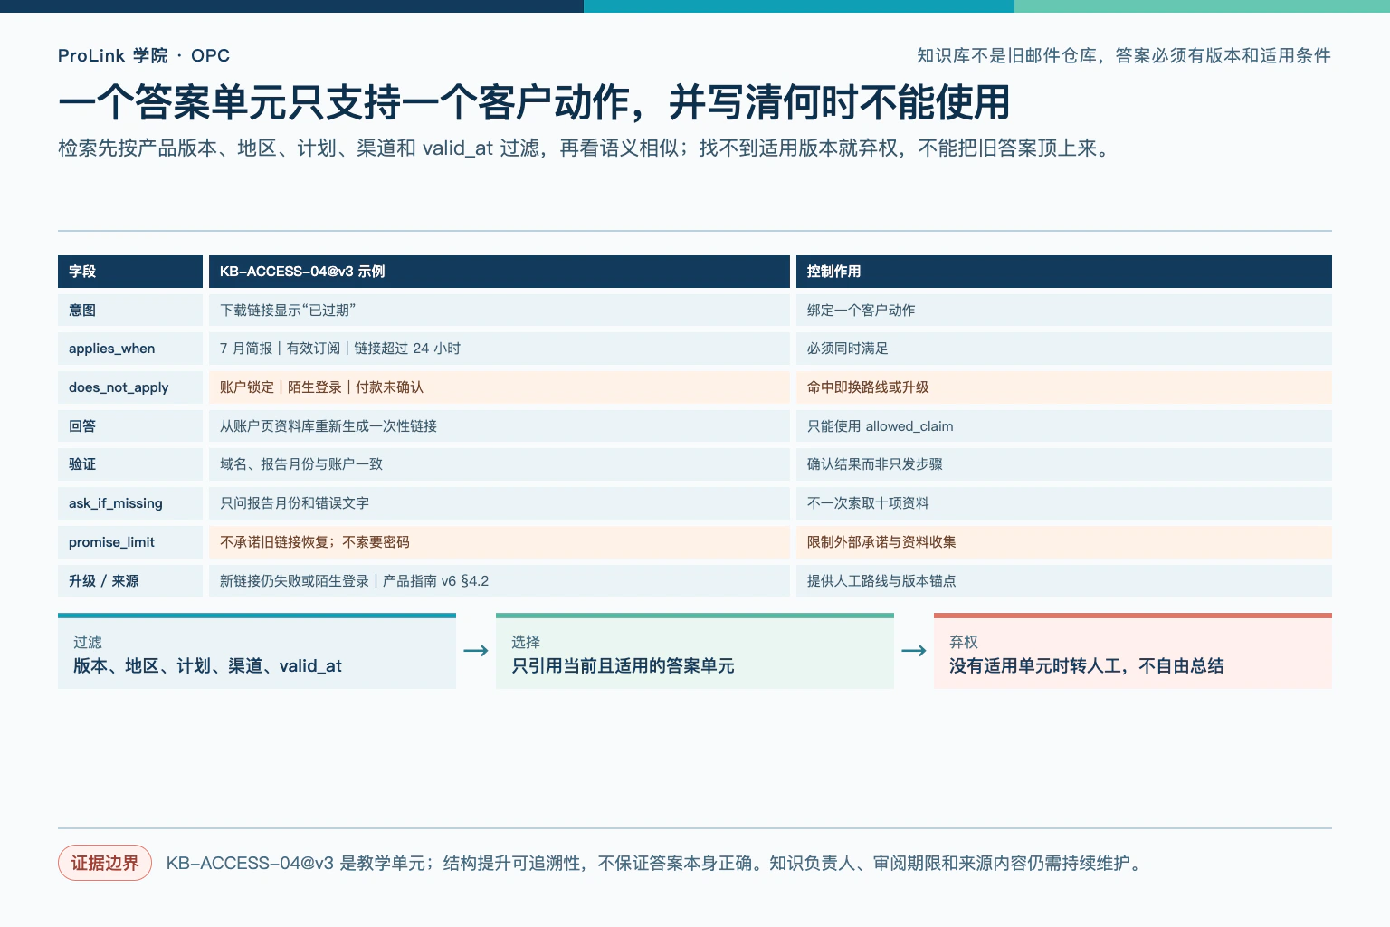Click the cell '不承诺旧链接恢复；不索要密码'
Image resolution: width=1390 pixels, height=927 pixels.
[500, 542]
